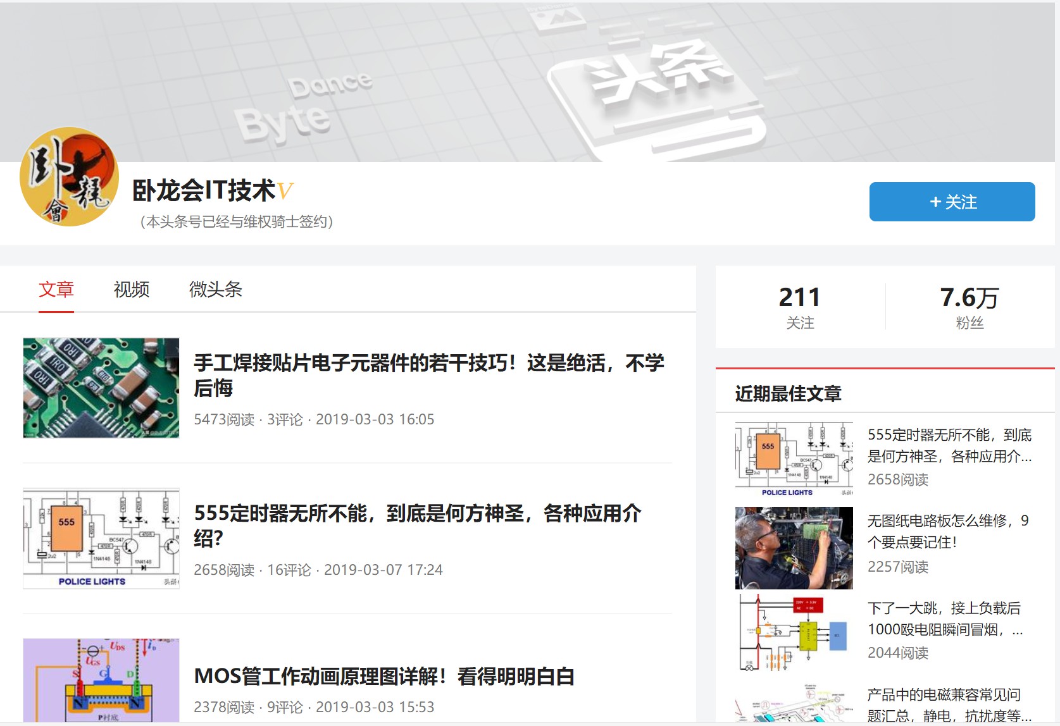
Task: Click the sidebar 555 POLICE LIGHTS thumbnail
Action: point(794,460)
